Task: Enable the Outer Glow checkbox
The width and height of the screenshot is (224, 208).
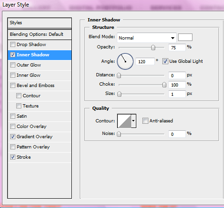Action: 13,65
